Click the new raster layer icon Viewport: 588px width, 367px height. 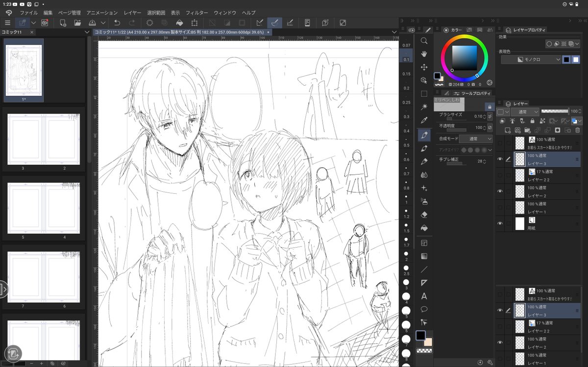507,131
